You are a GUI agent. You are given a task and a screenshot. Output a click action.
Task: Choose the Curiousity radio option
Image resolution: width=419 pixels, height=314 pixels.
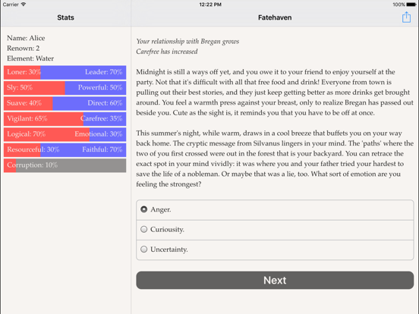tap(275, 230)
